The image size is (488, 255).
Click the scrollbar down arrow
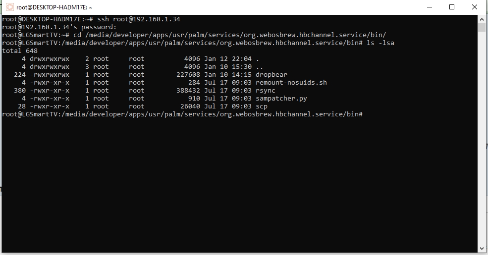tap(482, 248)
